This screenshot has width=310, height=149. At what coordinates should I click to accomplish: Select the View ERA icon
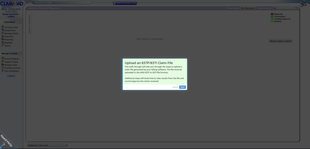(x=3, y=36)
